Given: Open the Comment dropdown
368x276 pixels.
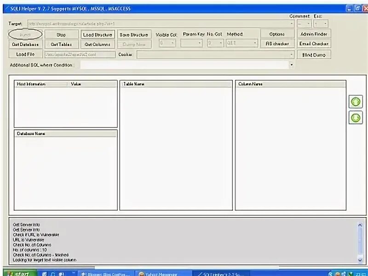Looking at the screenshot, I should [x=304, y=24].
